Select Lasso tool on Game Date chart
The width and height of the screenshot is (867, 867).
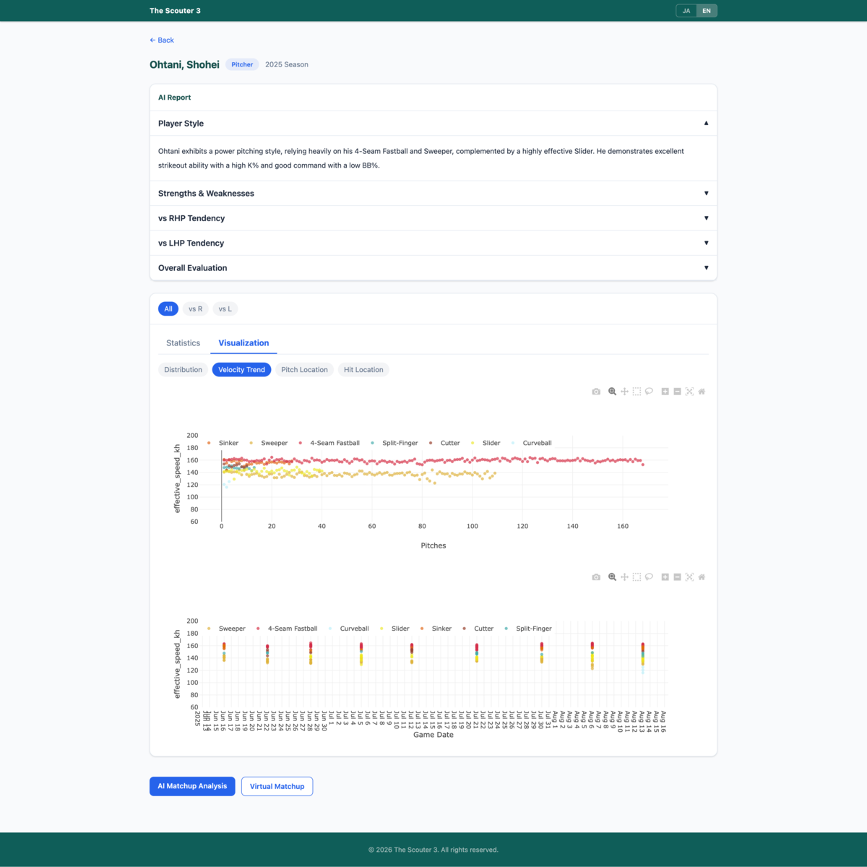(x=649, y=577)
